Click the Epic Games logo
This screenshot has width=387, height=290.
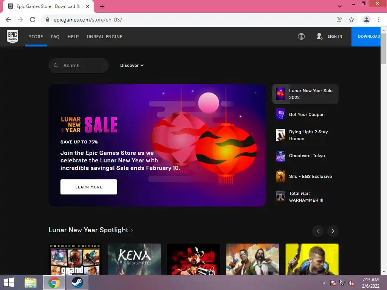(12, 37)
